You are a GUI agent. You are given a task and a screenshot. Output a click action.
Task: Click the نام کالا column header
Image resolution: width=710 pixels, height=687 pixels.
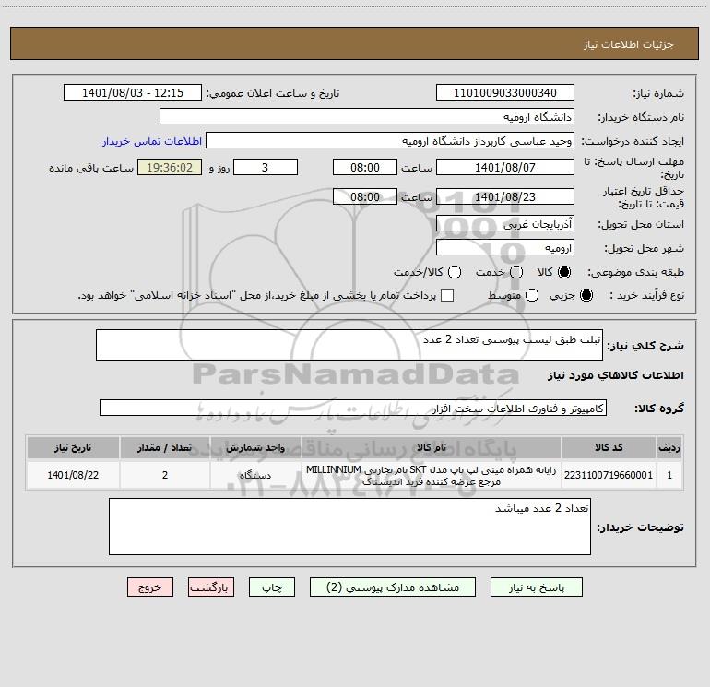pos(432,447)
